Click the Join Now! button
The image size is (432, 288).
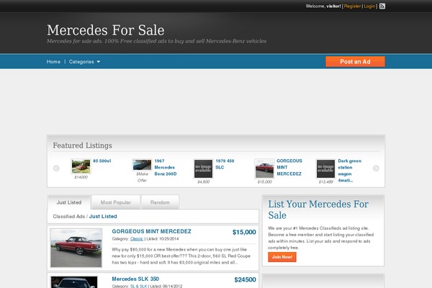pyautogui.click(x=282, y=257)
